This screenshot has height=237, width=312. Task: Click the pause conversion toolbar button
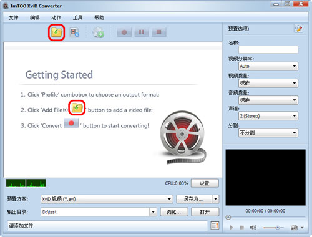click(x=142, y=32)
